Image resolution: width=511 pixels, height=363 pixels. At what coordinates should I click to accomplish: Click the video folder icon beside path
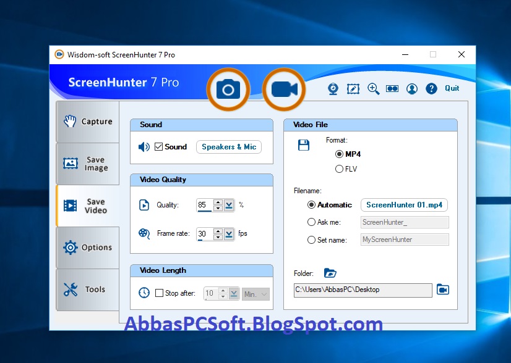coord(443,289)
